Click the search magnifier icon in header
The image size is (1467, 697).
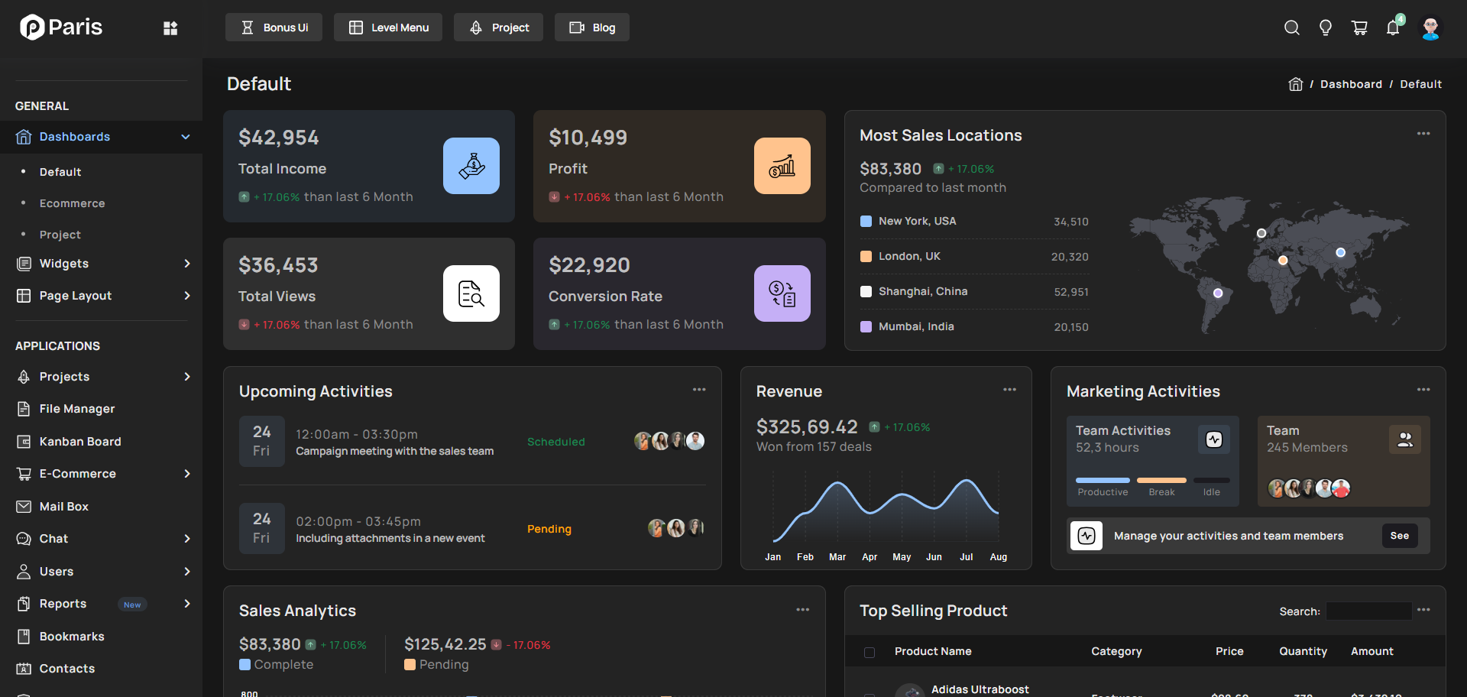point(1291,28)
